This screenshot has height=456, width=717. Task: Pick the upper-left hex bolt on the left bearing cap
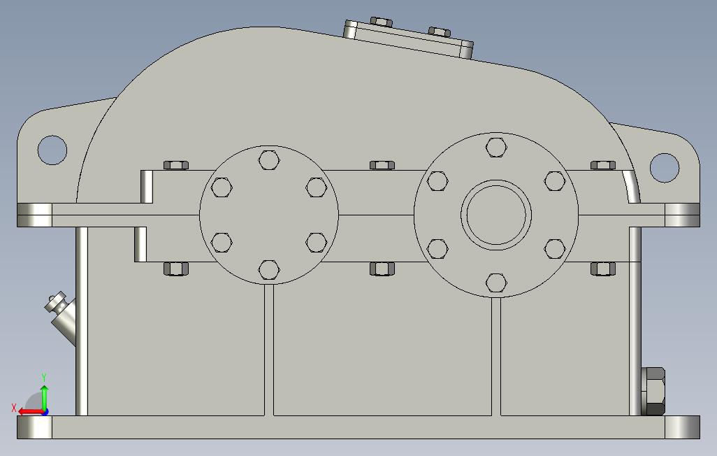pyautogui.click(x=222, y=187)
